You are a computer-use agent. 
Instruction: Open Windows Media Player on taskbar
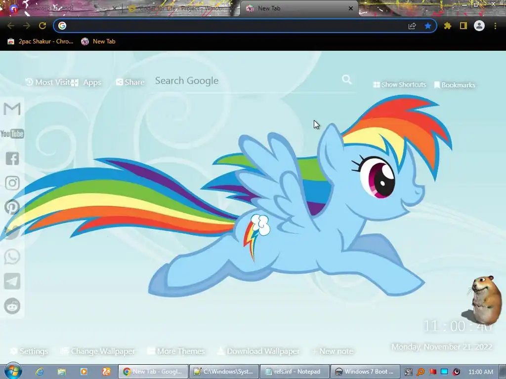(x=84, y=372)
